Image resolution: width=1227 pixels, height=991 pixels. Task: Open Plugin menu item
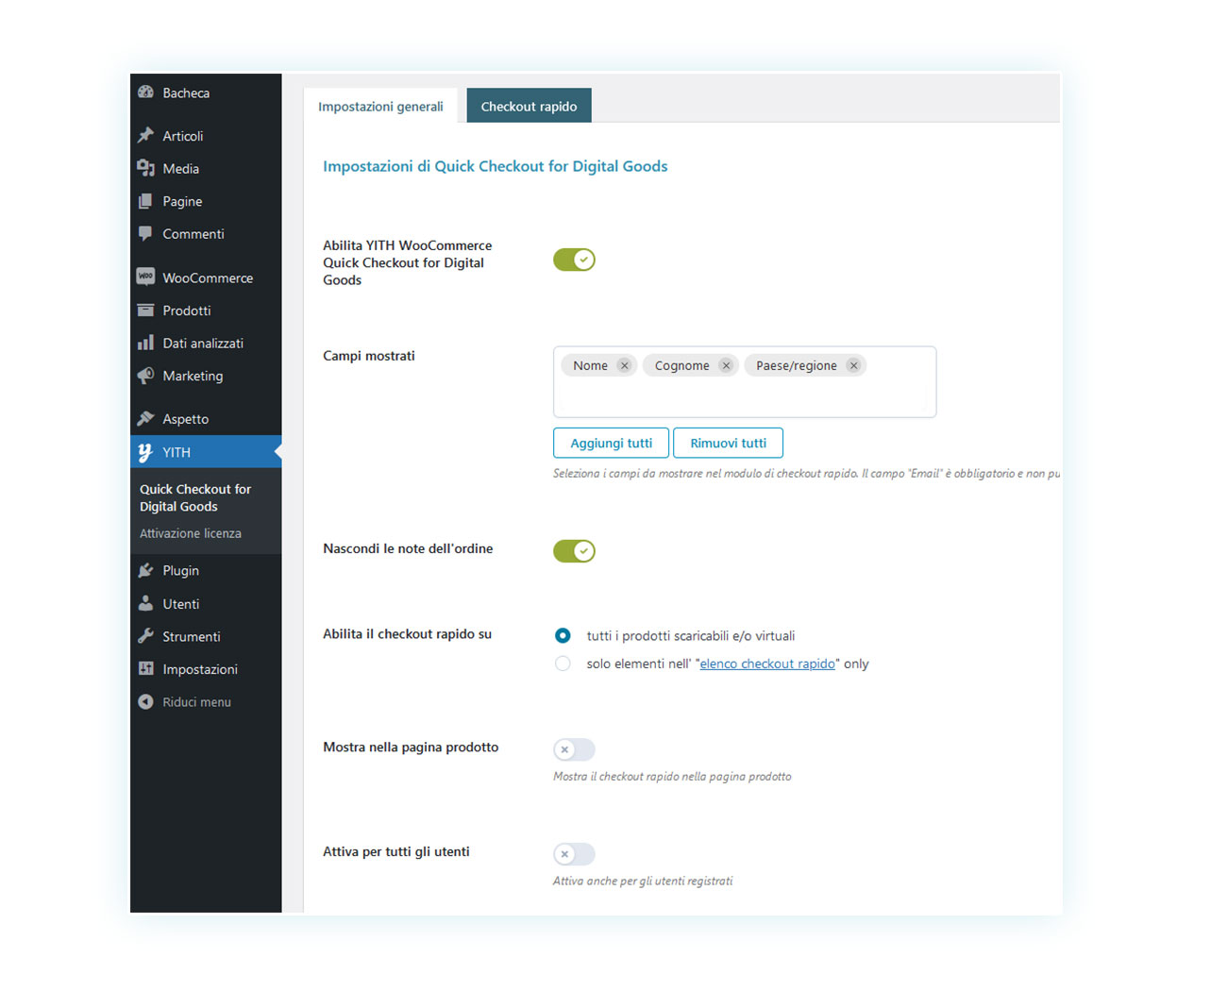click(206, 570)
